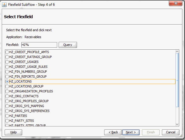Go back with the Back button

point(113,132)
